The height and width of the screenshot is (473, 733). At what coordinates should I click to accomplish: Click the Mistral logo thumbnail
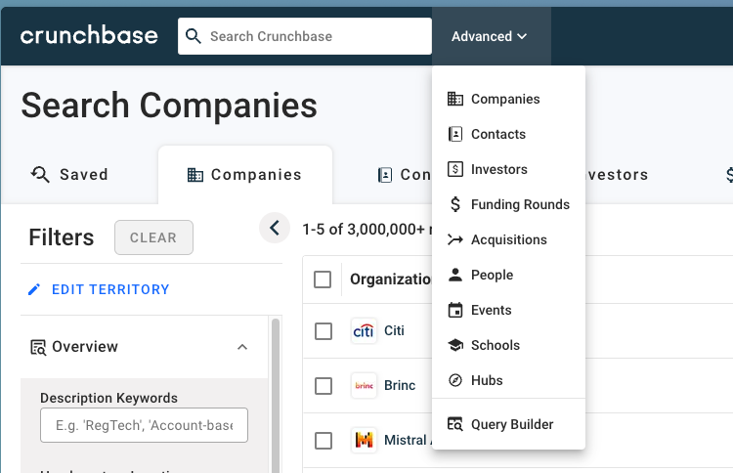364,441
